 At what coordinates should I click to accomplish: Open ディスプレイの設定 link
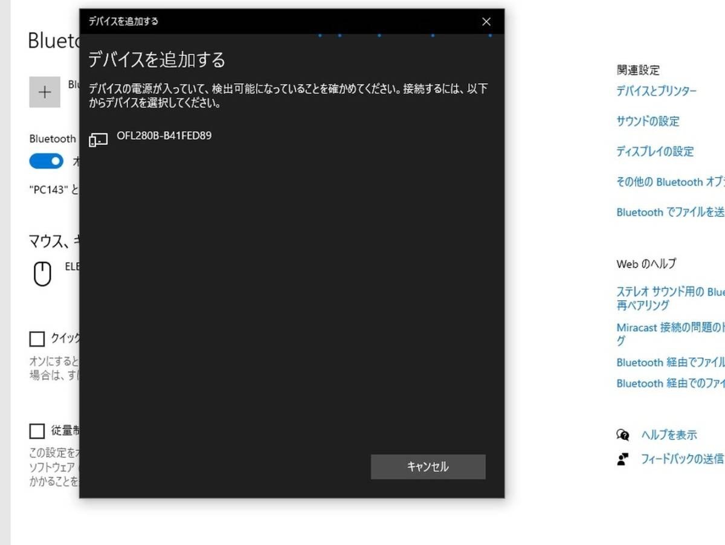tap(655, 152)
